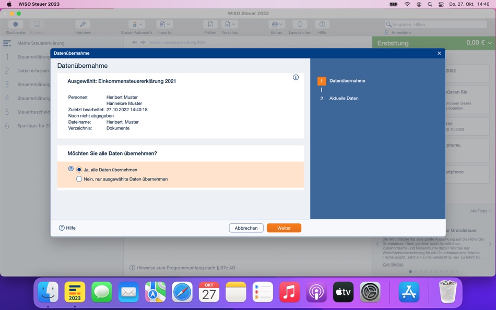Click Anmelden under the search field
The width and height of the screenshot is (496, 310).
(398, 32)
